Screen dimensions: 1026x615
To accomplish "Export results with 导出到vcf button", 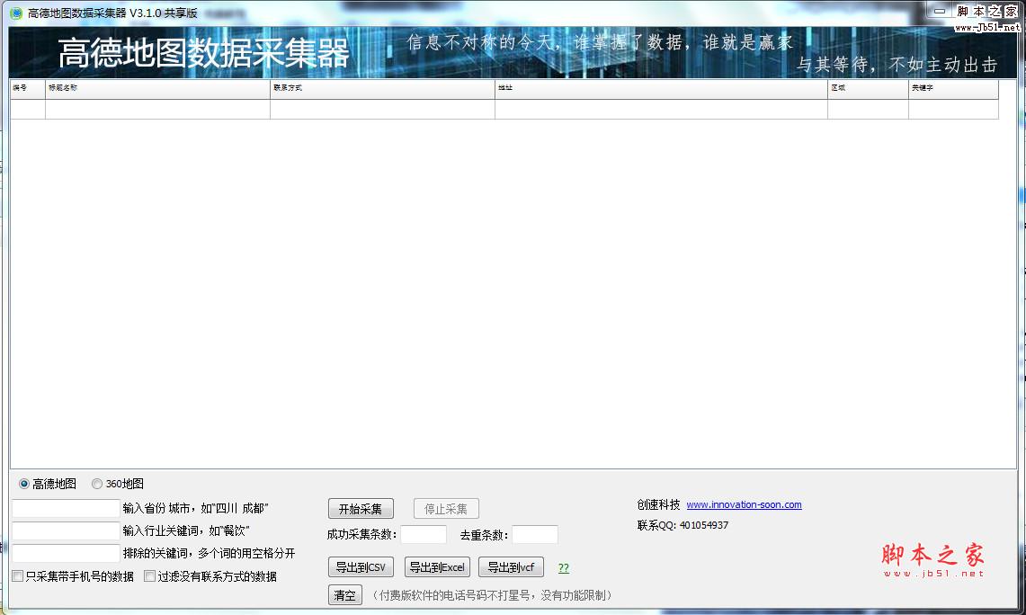I will click(511, 567).
